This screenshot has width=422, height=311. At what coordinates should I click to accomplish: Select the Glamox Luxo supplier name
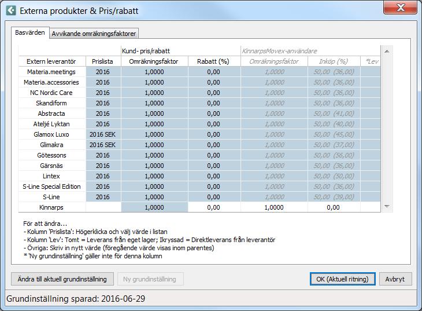click(x=51, y=134)
